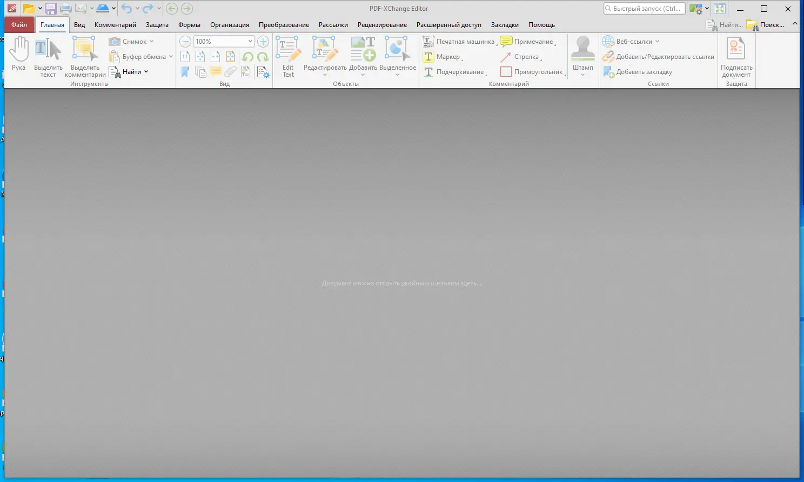Toggle the Comments pane yellow note icon

point(216,72)
